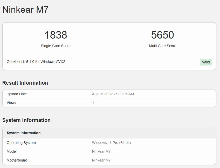The width and height of the screenshot is (220, 168).
Task: Select the Views row label
Action: coord(11,103)
